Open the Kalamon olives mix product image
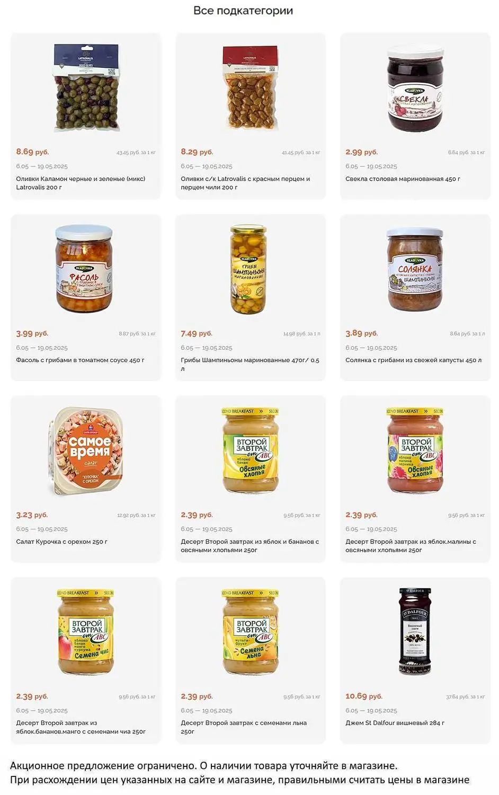 tap(85, 88)
